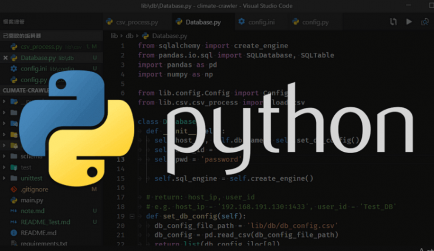Click line number 1 in the gutter

tap(123, 46)
